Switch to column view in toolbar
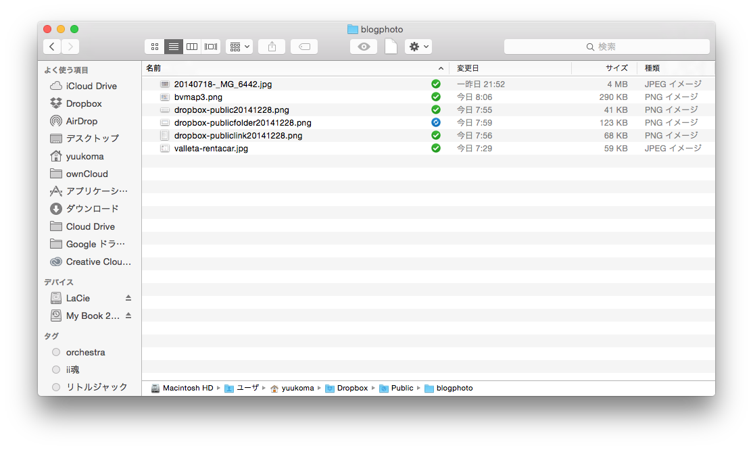The image size is (753, 450). (x=192, y=47)
